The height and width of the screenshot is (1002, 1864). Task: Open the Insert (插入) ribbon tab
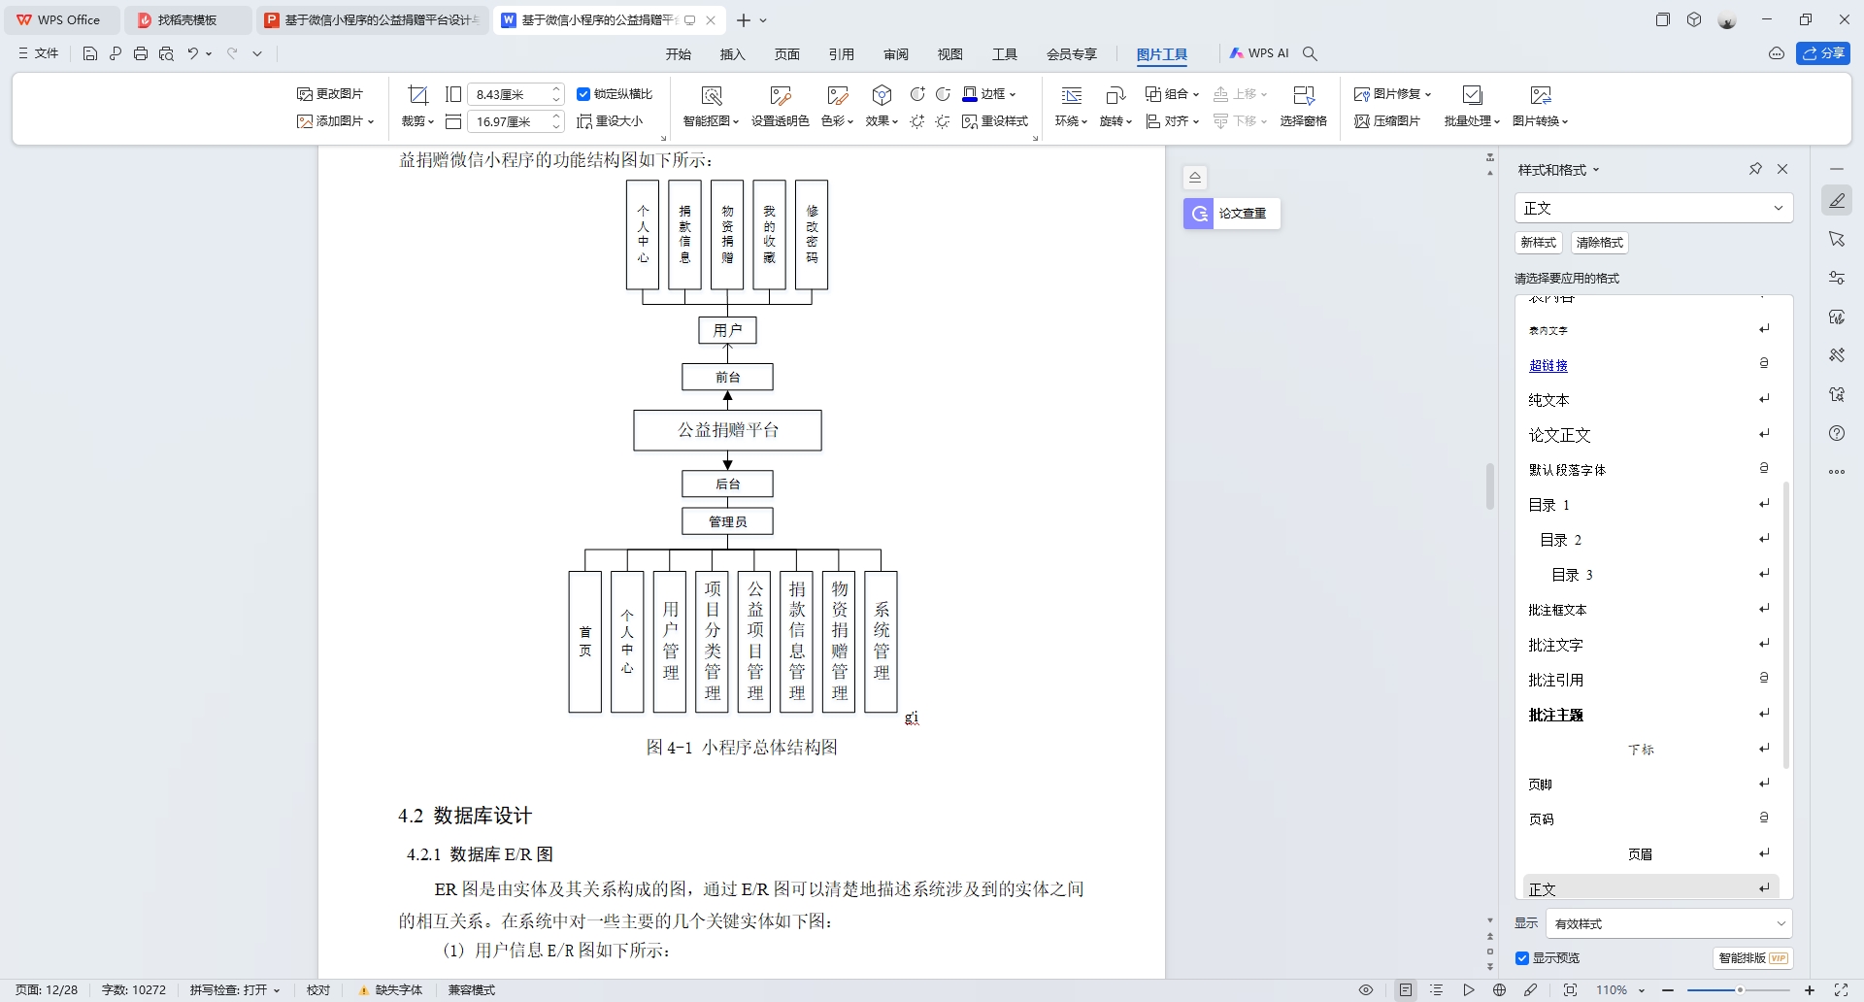click(x=732, y=54)
